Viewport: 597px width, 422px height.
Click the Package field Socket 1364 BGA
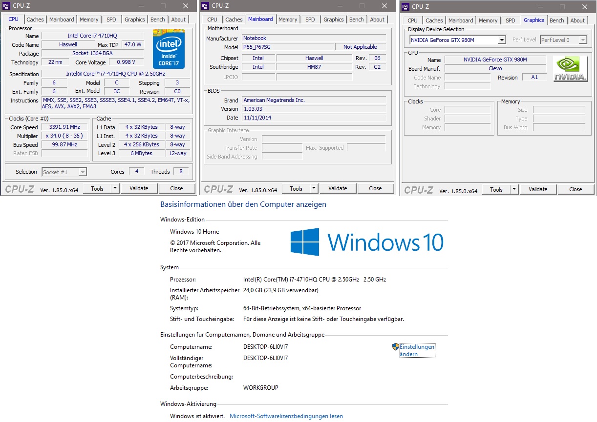click(x=92, y=53)
